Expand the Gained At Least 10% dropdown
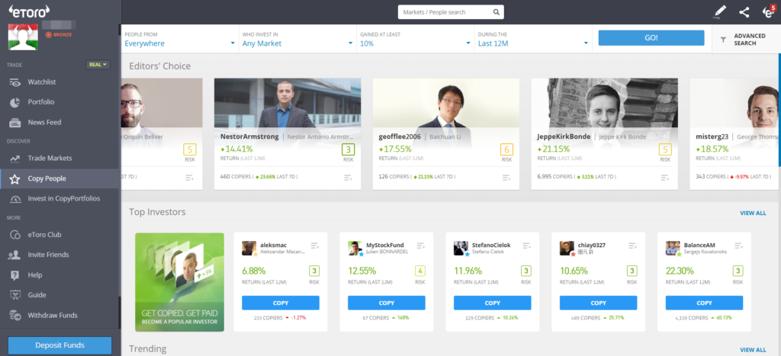781x356 pixels. coord(414,43)
